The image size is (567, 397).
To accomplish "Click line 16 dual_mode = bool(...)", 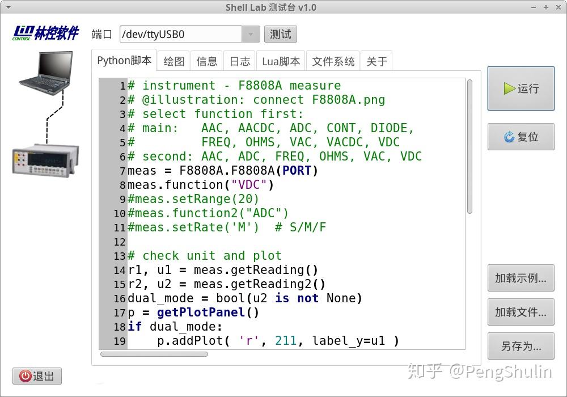I will click(245, 298).
